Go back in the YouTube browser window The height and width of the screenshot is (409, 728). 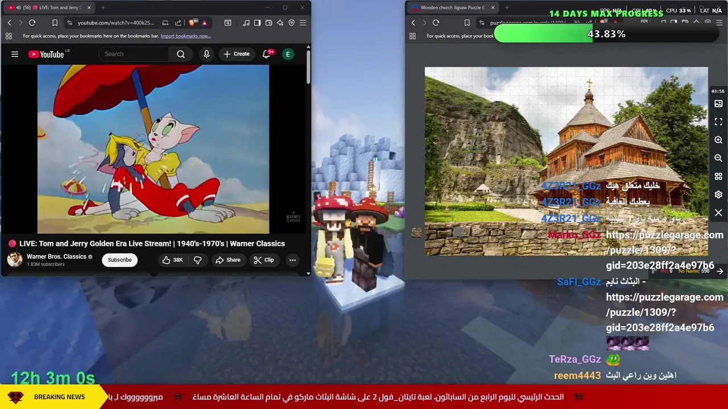[9, 23]
